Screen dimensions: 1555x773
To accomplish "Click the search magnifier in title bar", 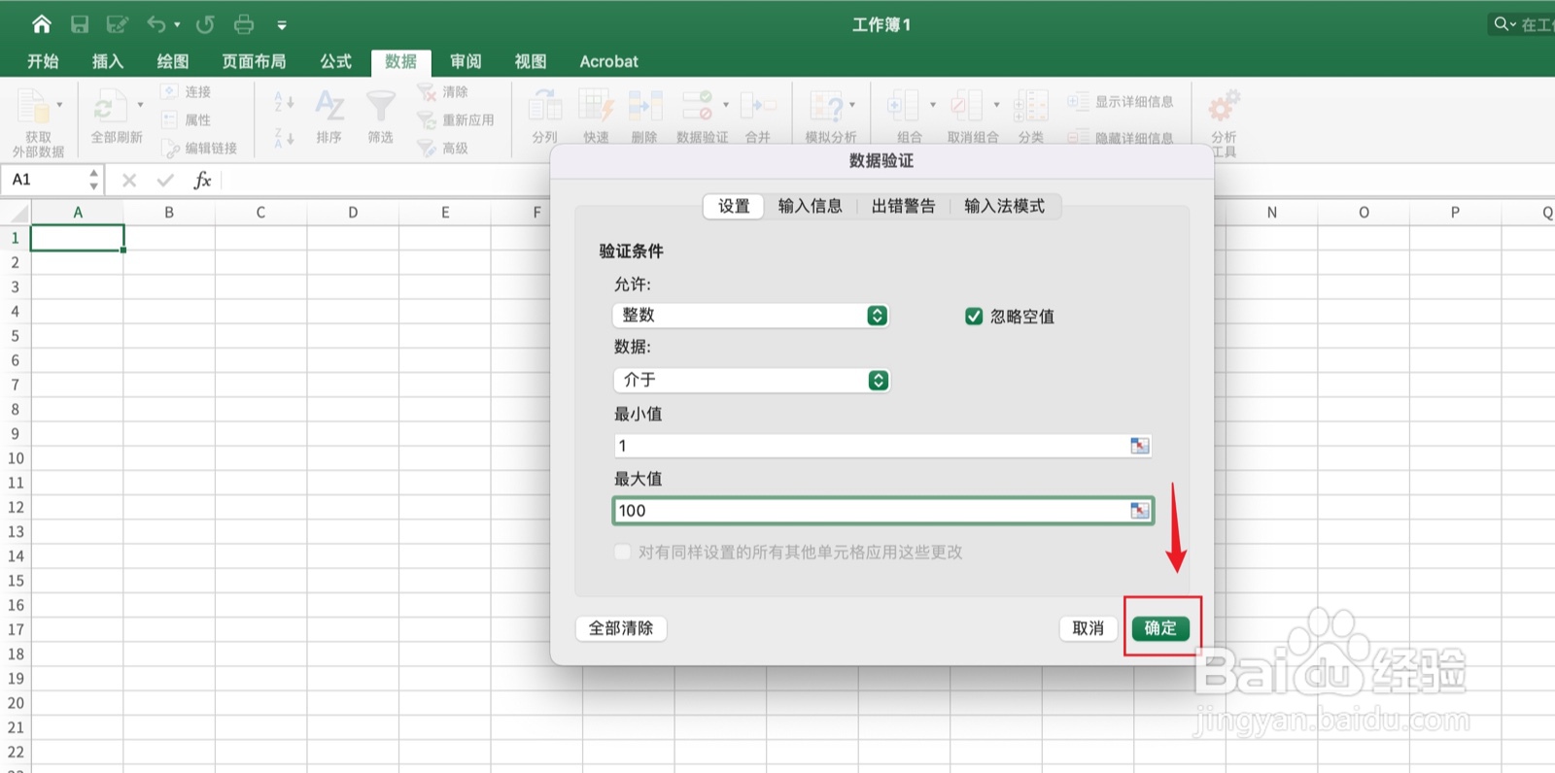I will (x=1502, y=24).
